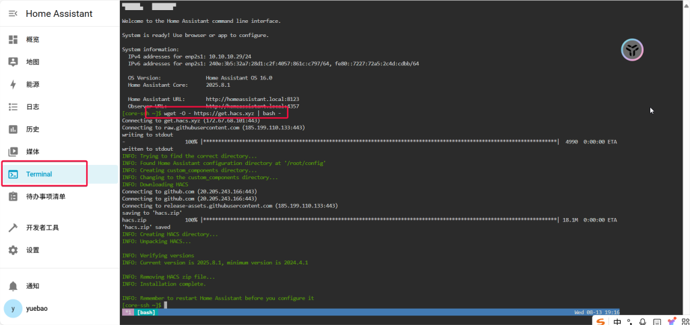Open the 日志 logbook list icon

[x=13, y=107]
